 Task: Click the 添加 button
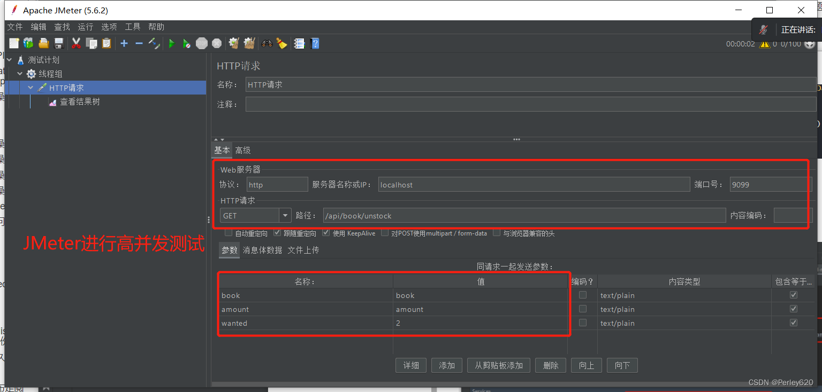point(447,365)
